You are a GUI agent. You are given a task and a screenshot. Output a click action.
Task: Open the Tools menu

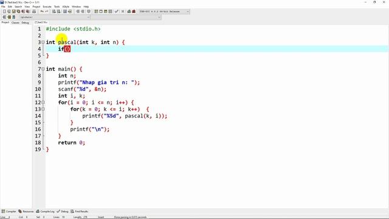click(57, 7)
